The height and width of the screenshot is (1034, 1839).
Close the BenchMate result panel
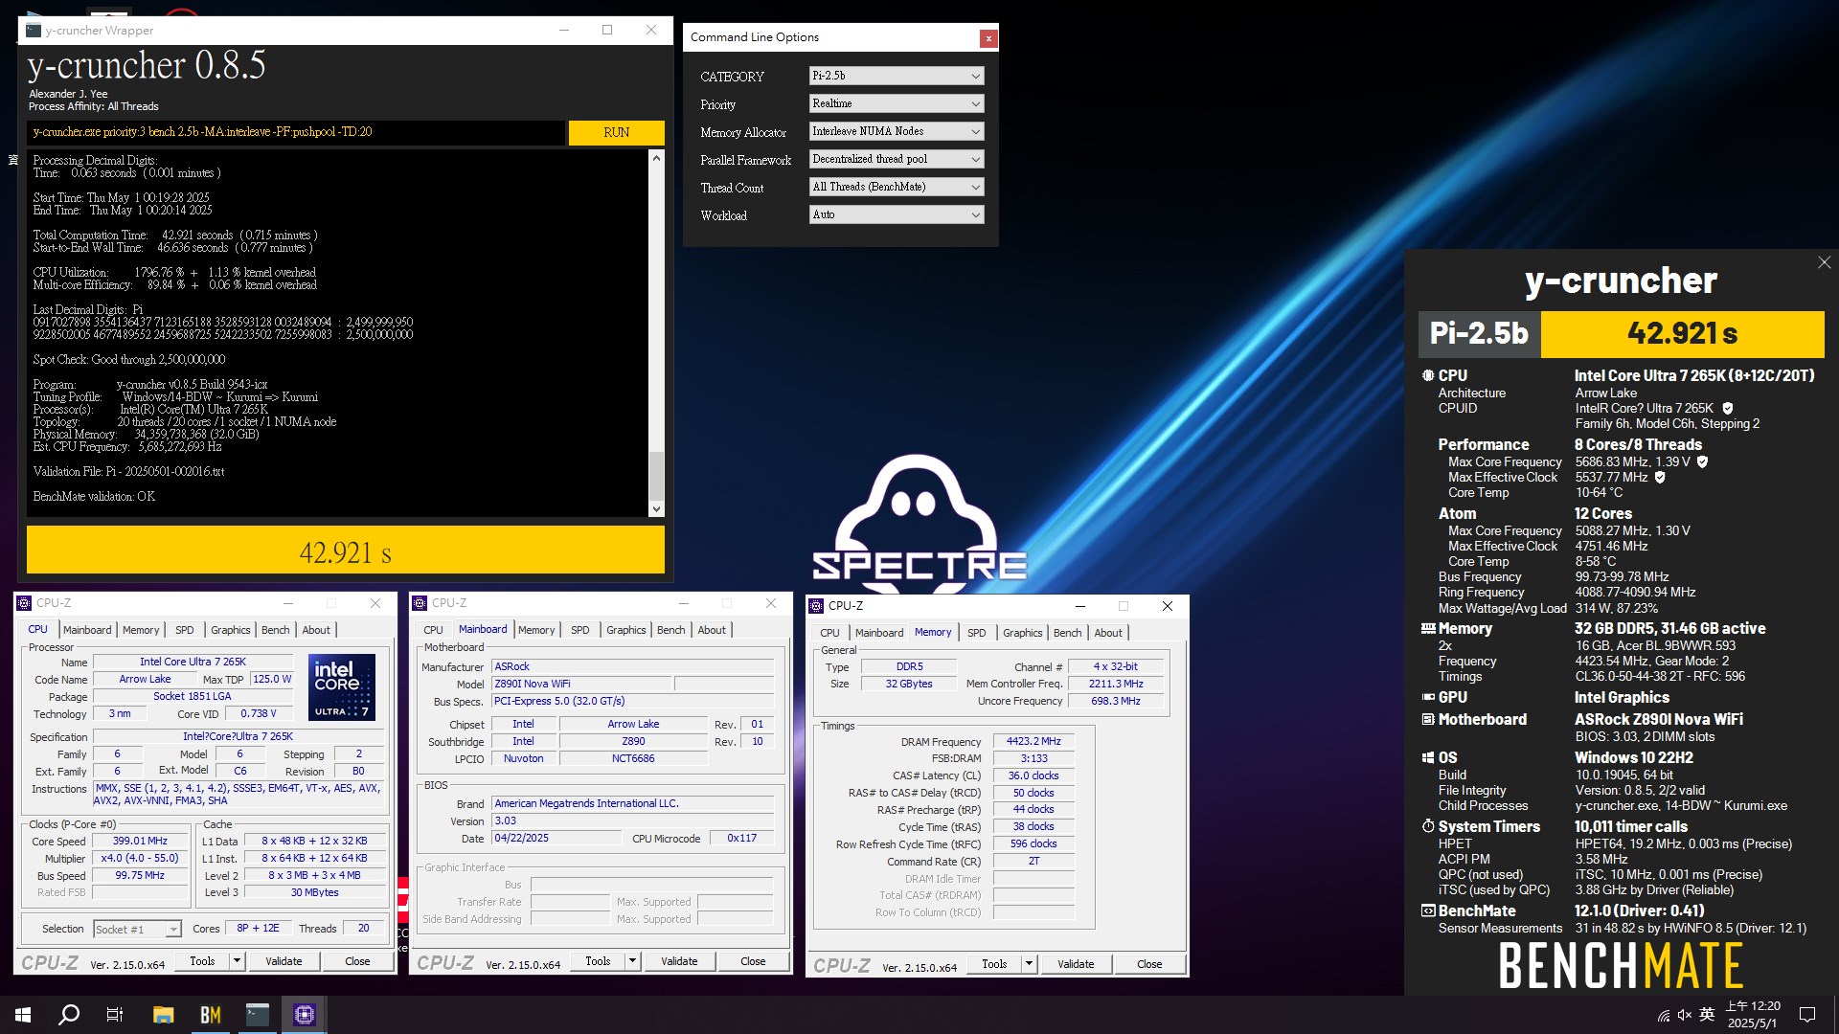click(x=1824, y=262)
